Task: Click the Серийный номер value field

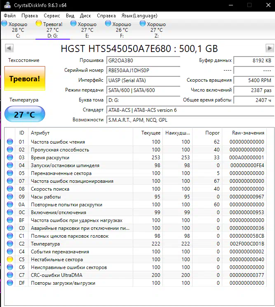Action: (143, 71)
